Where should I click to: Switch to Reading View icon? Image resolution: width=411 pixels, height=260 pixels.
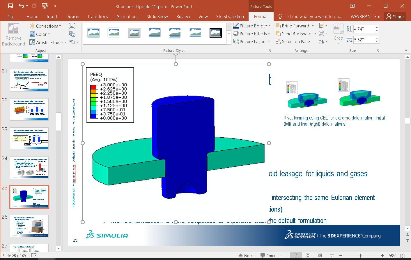pos(320,256)
